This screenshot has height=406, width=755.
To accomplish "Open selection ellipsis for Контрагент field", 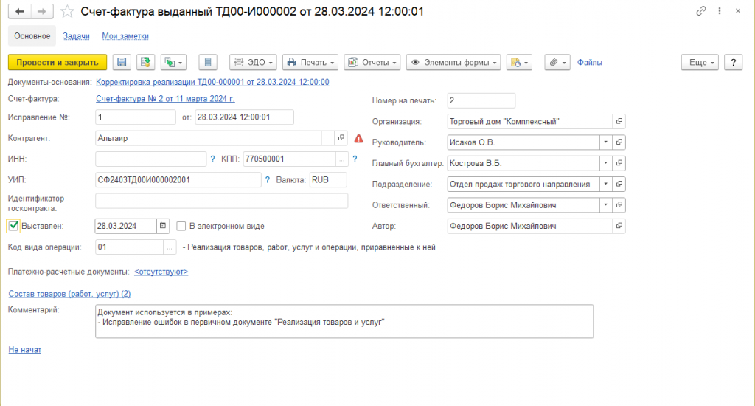I will 327,138.
